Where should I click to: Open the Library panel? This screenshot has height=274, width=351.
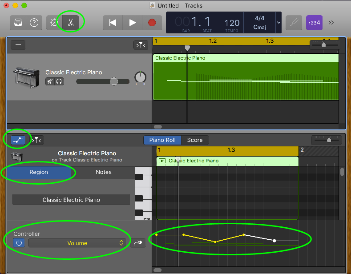(18, 23)
